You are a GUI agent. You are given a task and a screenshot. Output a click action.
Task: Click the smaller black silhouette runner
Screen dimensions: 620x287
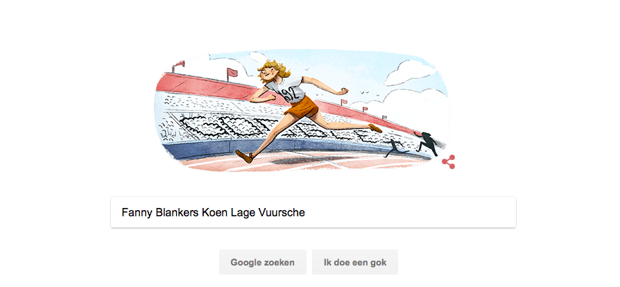point(395,148)
